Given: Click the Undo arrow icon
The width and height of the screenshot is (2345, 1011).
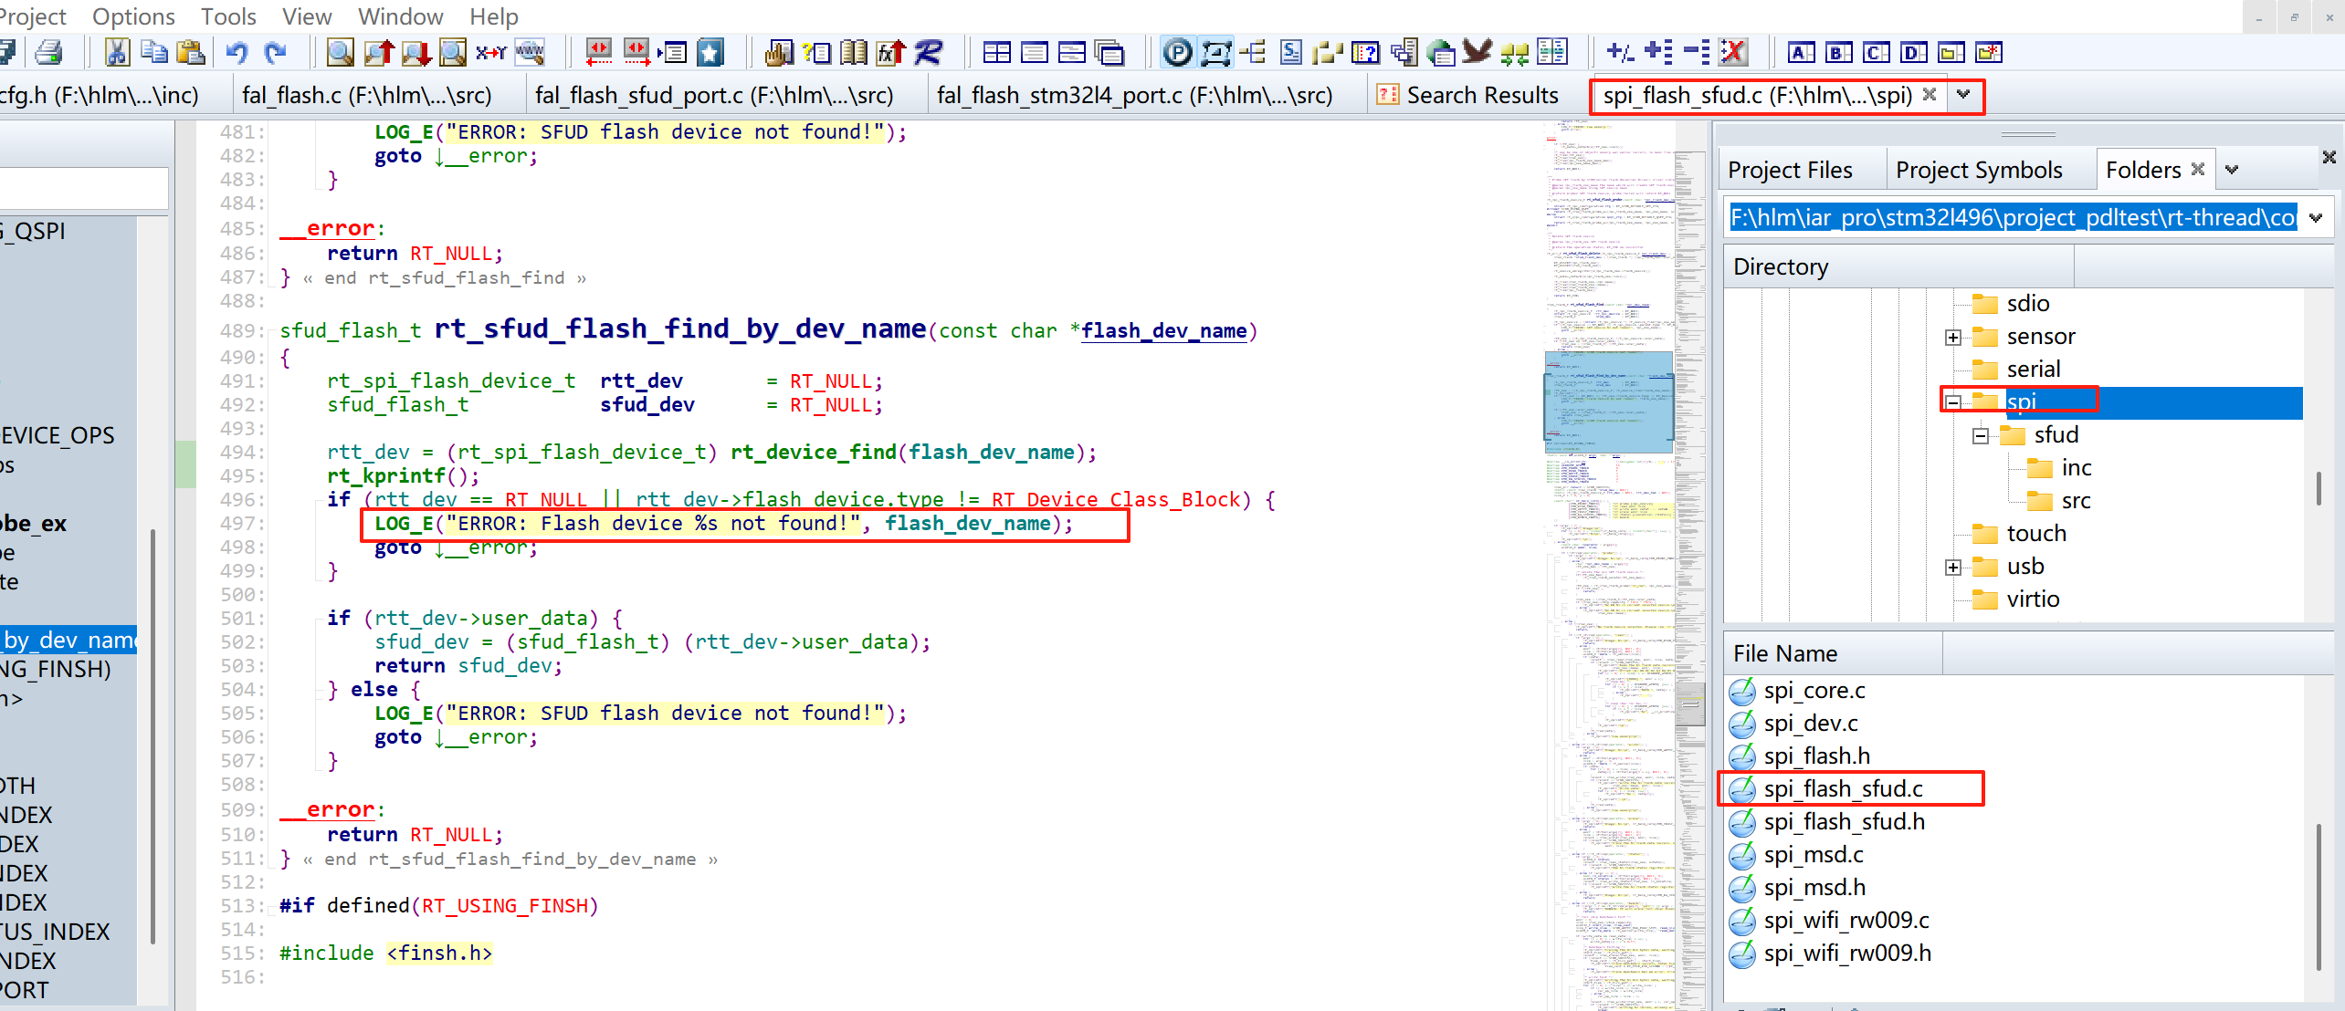Looking at the screenshot, I should 237,53.
